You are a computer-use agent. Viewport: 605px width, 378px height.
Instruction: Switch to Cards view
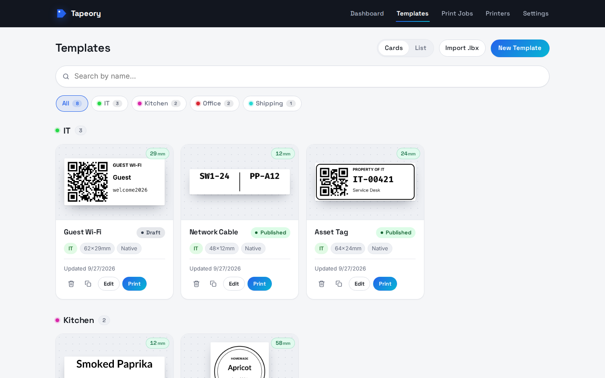[x=394, y=48]
